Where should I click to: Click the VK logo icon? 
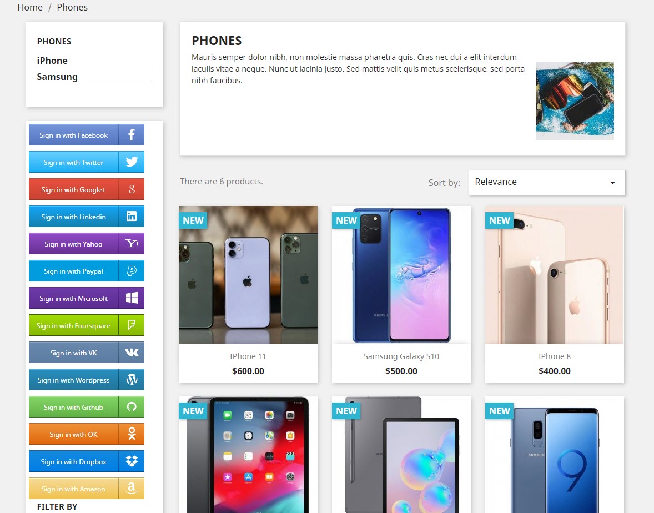tap(132, 353)
